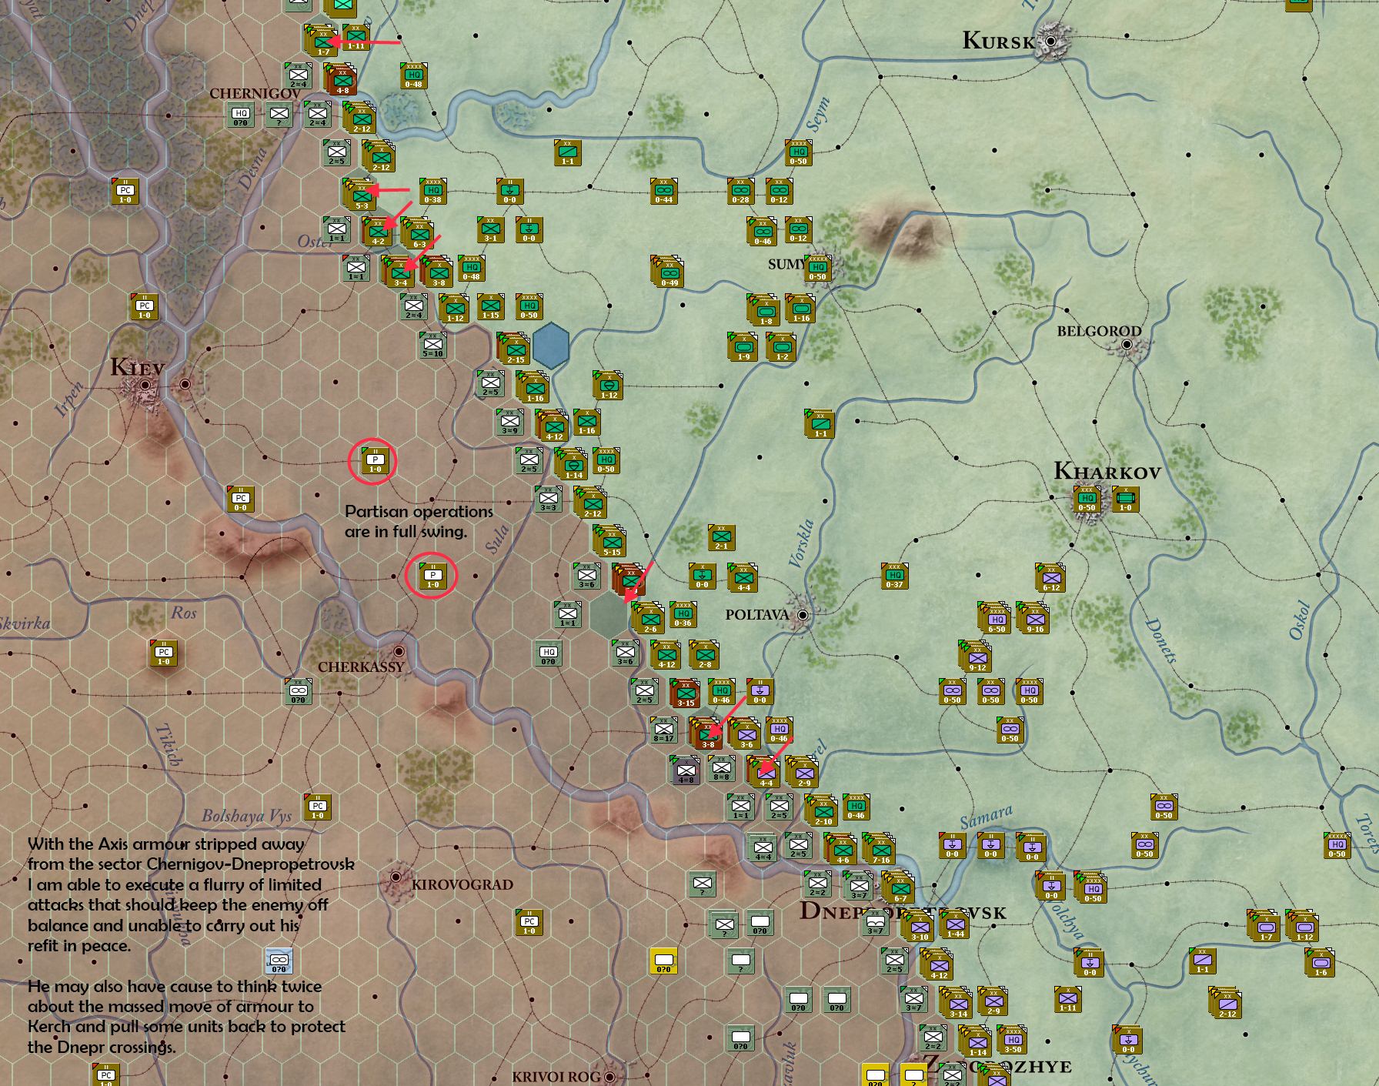Select the purple stack labeled 3-10
Image resolution: width=1379 pixels, height=1086 pixels.
coord(918,926)
